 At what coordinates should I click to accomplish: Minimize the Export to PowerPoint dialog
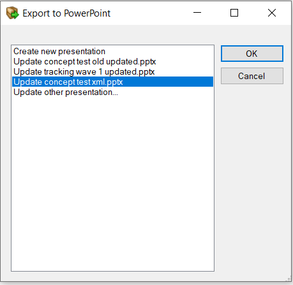(197, 13)
